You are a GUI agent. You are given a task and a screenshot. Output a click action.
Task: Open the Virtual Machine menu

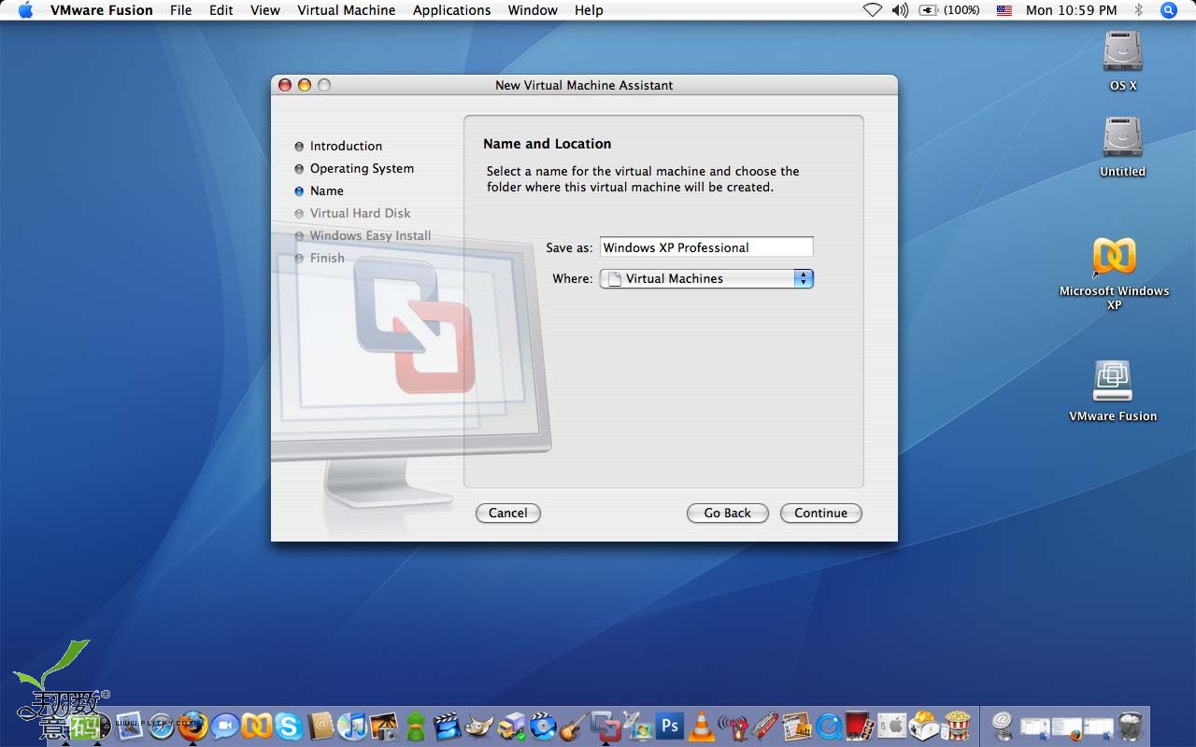(x=347, y=10)
